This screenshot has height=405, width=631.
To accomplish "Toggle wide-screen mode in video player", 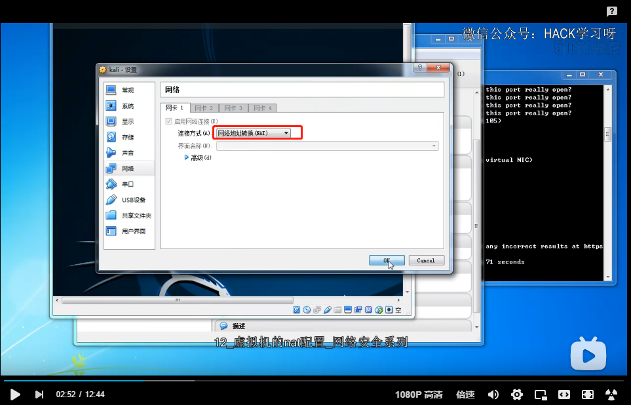I will 564,395.
